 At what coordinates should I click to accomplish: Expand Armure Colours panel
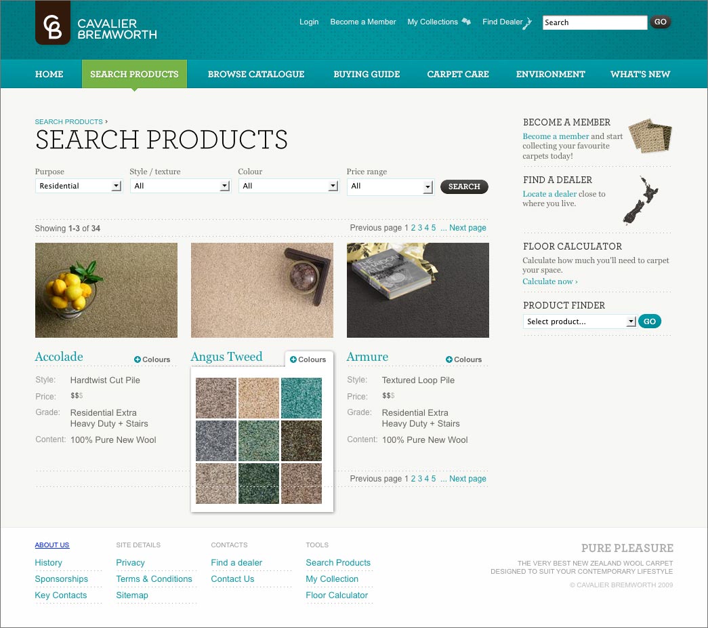click(x=463, y=359)
